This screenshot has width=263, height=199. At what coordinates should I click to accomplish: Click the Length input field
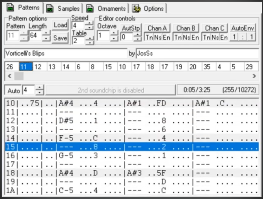36,36
